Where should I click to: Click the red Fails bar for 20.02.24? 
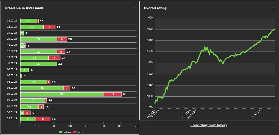[x=62, y=39]
